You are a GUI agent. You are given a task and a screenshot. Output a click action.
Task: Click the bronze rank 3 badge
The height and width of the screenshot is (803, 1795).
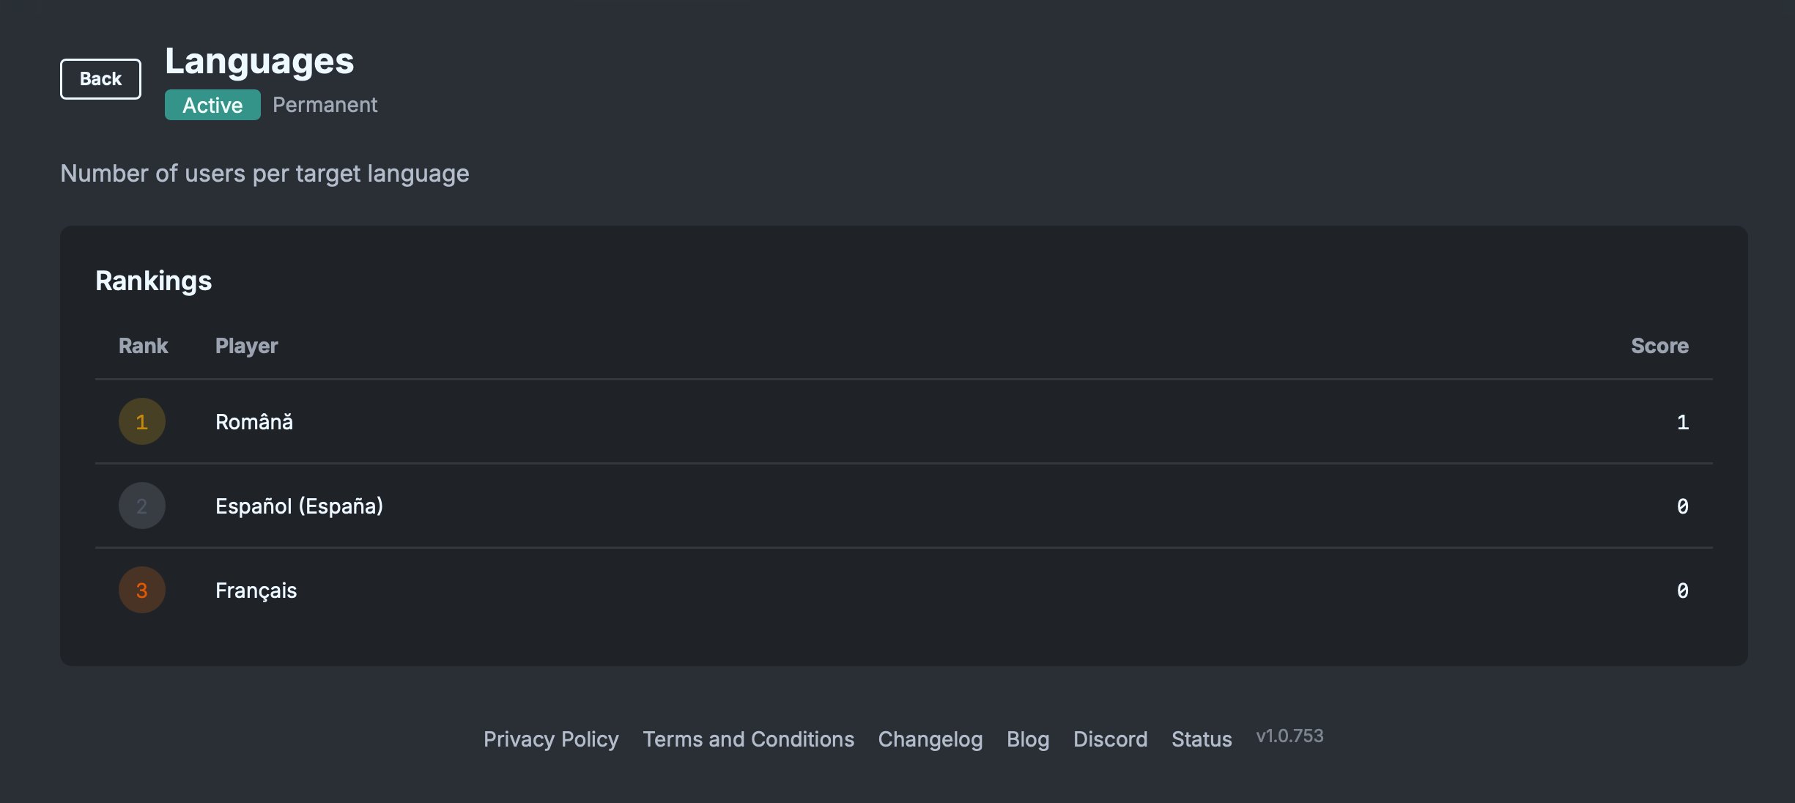[142, 590]
